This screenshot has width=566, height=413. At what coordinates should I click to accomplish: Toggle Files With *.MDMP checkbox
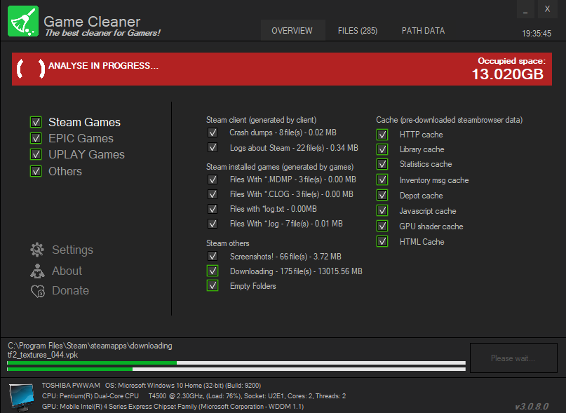click(x=213, y=180)
